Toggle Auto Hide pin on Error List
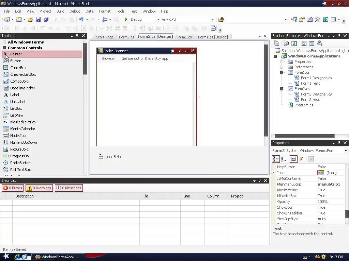349x261 pixels. click(259, 180)
